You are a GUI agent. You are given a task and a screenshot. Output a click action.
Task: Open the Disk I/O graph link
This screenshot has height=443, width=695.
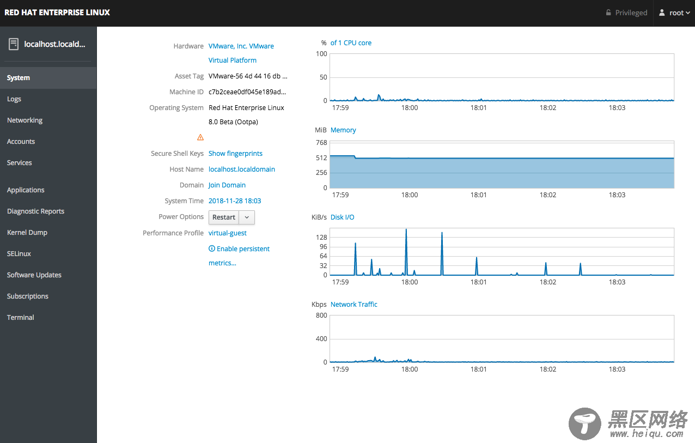click(x=343, y=217)
